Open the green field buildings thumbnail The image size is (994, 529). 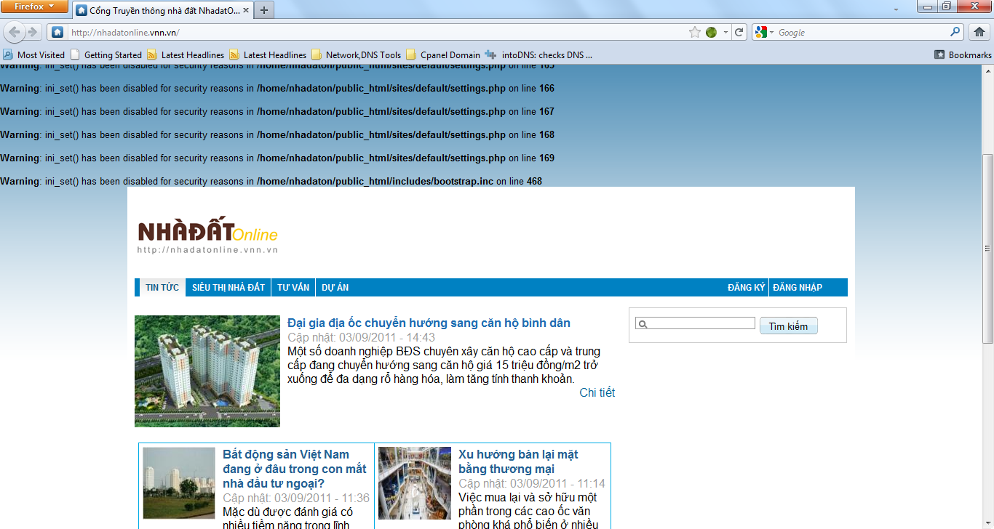click(179, 483)
